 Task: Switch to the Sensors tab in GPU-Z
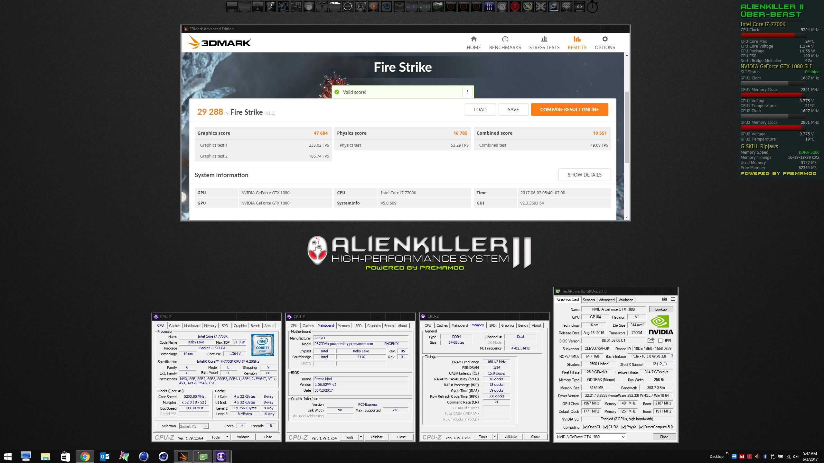click(x=589, y=300)
